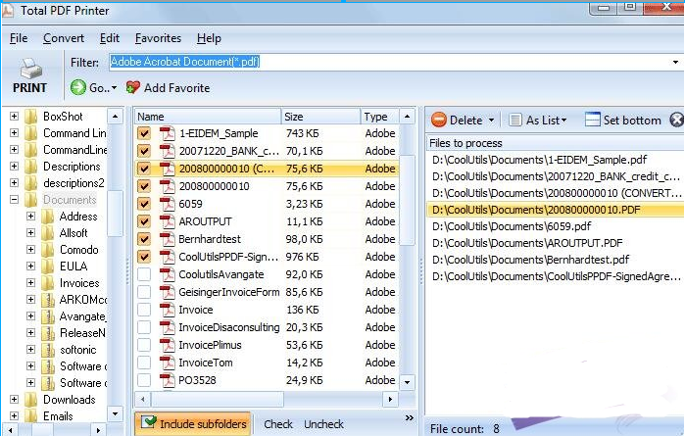The width and height of the screenshot is (685, 436).
Task: Click the red Delete icon
Action: (x=439, y=120)
